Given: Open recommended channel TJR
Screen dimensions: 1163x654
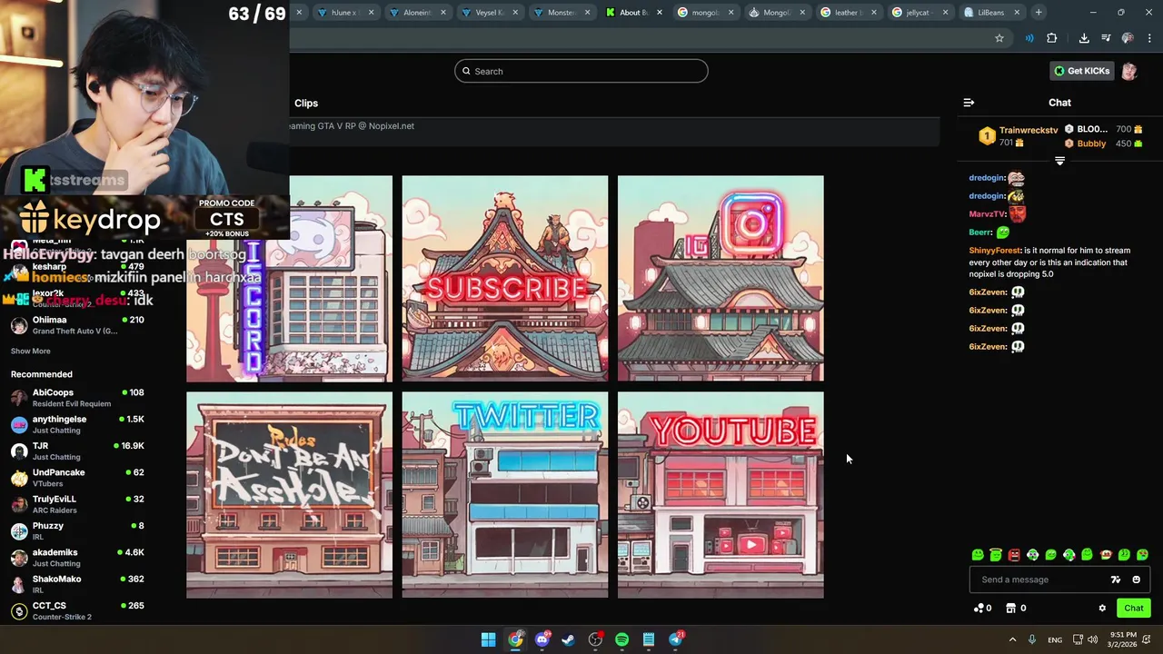Looking at the screenshot, I should pos(77,451).
